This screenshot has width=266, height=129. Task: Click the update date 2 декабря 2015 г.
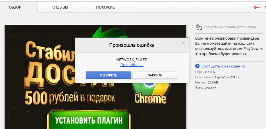point(227,77)
